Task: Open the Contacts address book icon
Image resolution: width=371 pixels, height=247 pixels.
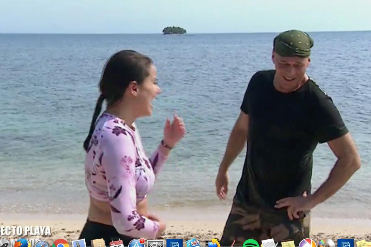Action: click(98, 244)
